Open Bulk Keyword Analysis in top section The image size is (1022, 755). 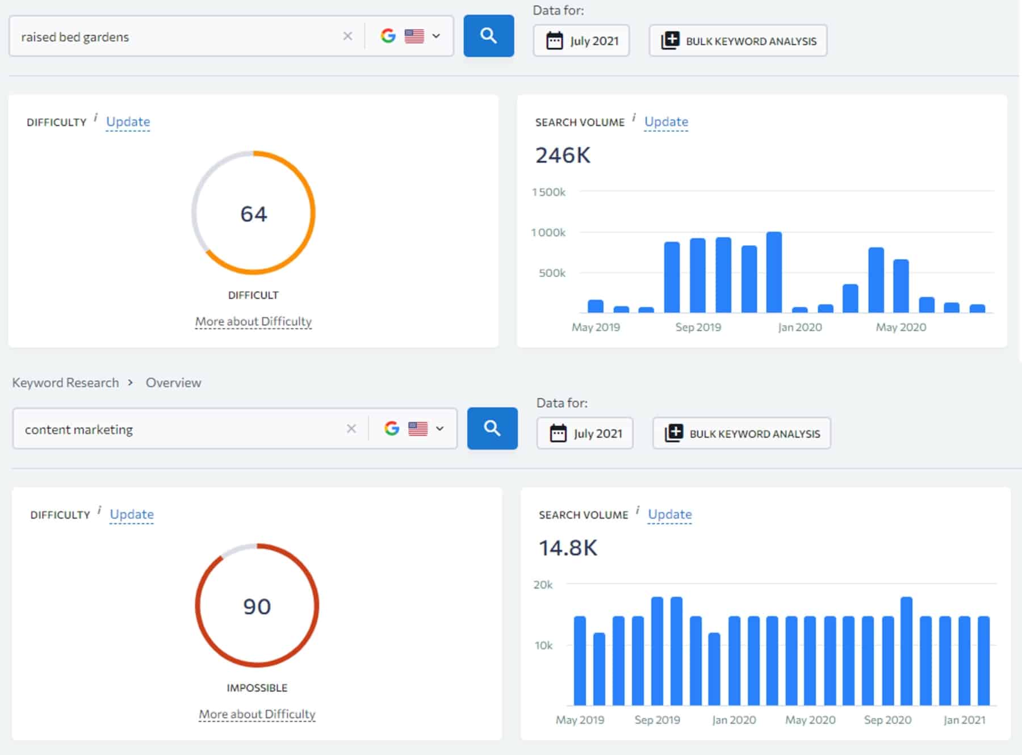pos(738,41)
